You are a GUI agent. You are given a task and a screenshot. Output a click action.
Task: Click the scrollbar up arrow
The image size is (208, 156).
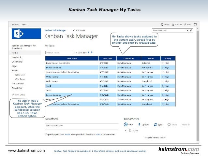coord(198,28)
